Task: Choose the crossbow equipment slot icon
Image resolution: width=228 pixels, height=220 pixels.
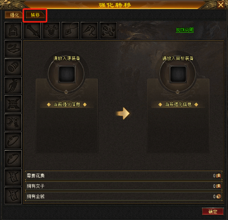Action: point(108,30)
